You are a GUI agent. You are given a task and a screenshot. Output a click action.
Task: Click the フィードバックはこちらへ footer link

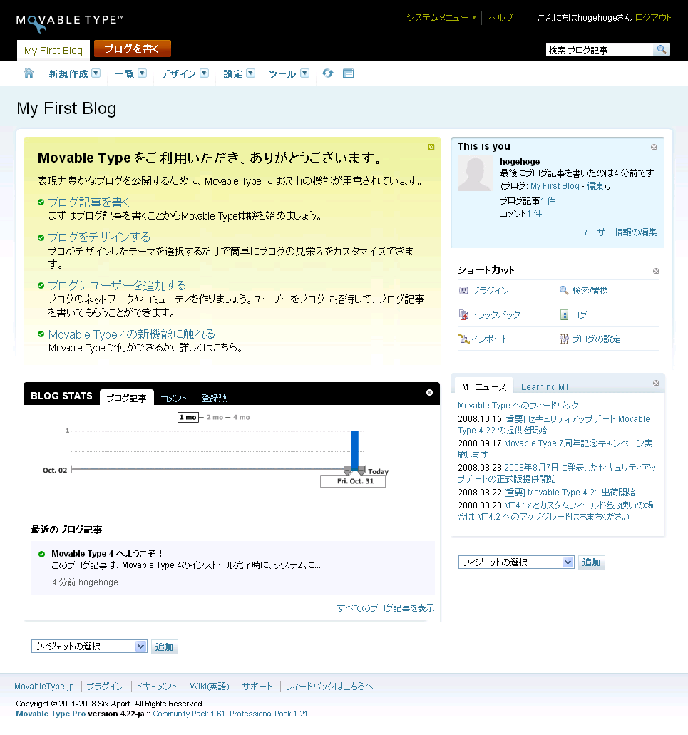tap(329, 687)
